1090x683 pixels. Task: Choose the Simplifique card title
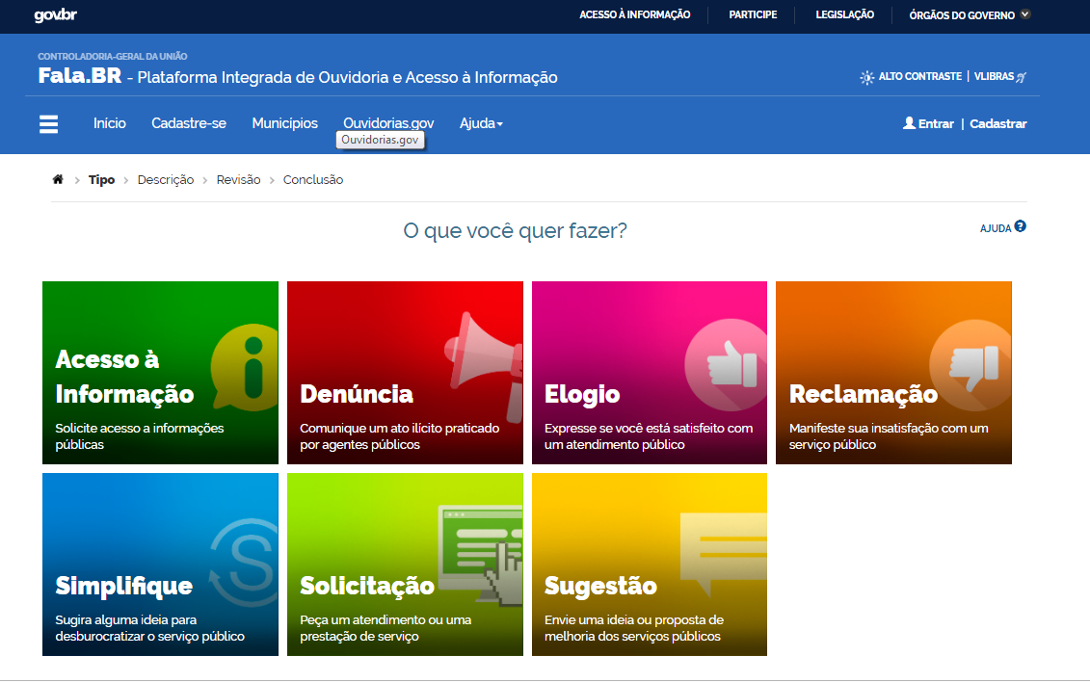coord(123,586)
